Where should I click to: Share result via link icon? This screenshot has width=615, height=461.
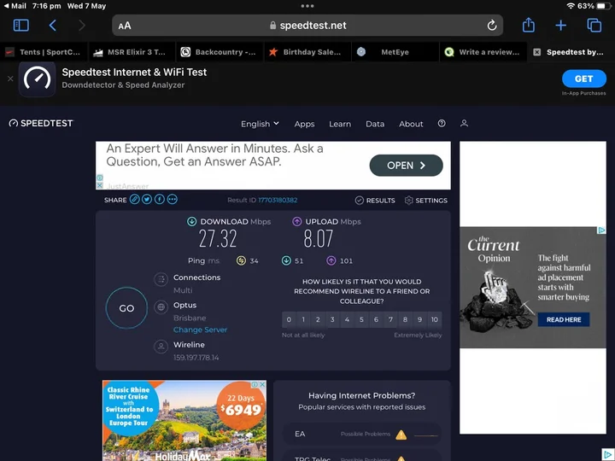coord(134,200)
